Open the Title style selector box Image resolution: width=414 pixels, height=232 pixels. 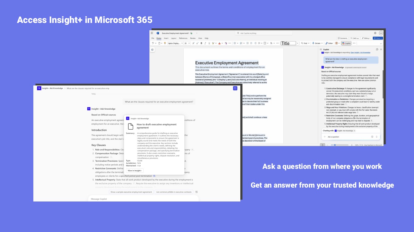coord(288,43)
